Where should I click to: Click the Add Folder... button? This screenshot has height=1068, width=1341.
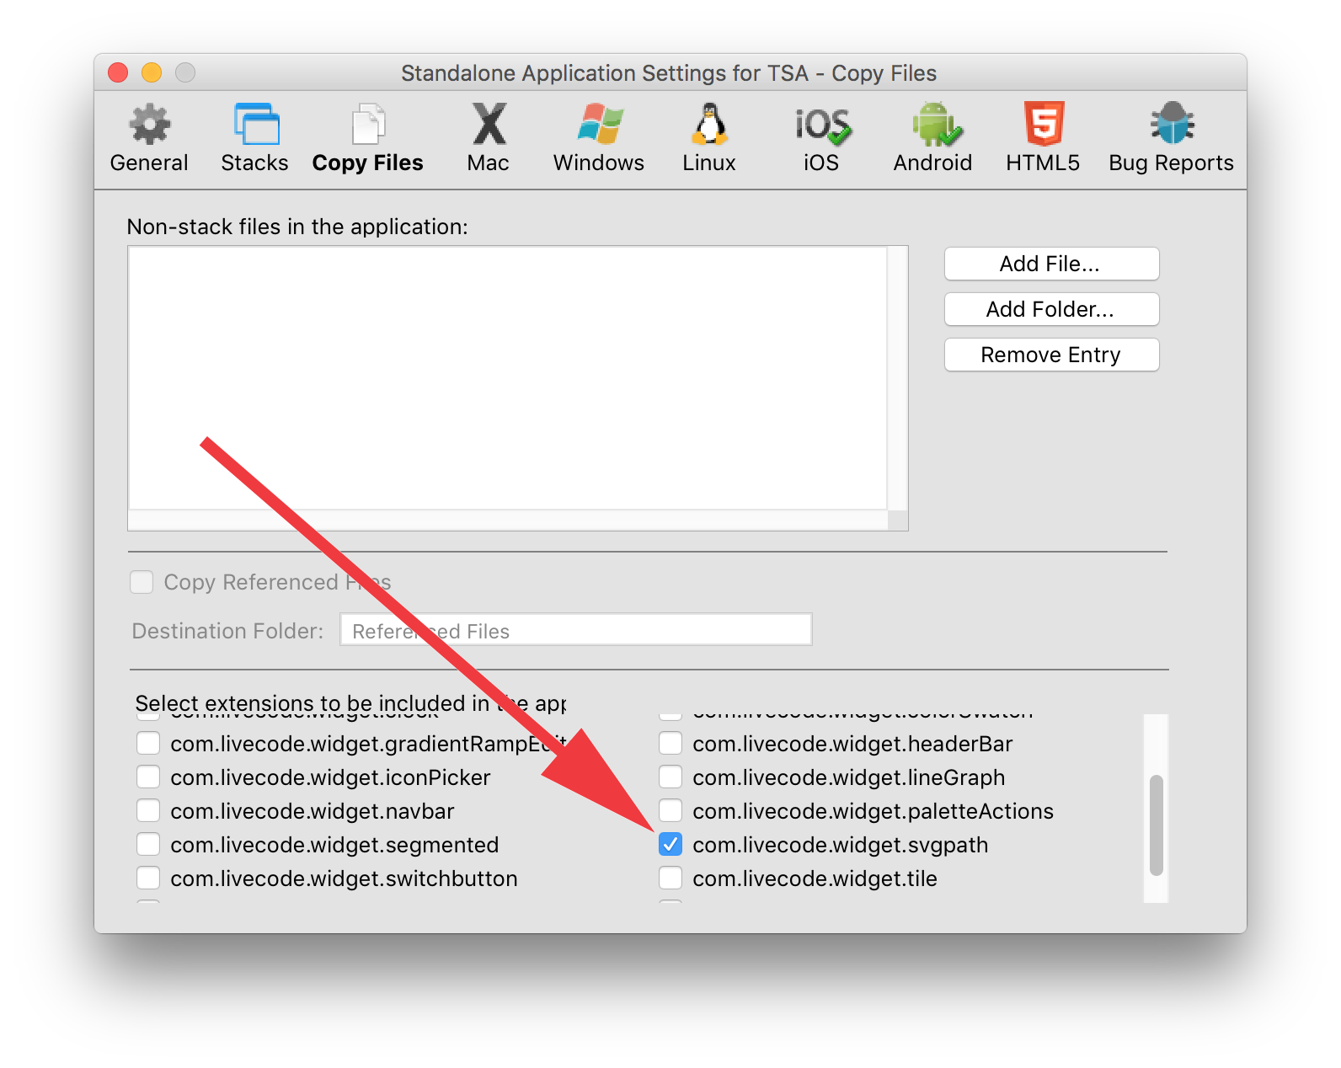pyautogui.click(x=1051, y=309)
